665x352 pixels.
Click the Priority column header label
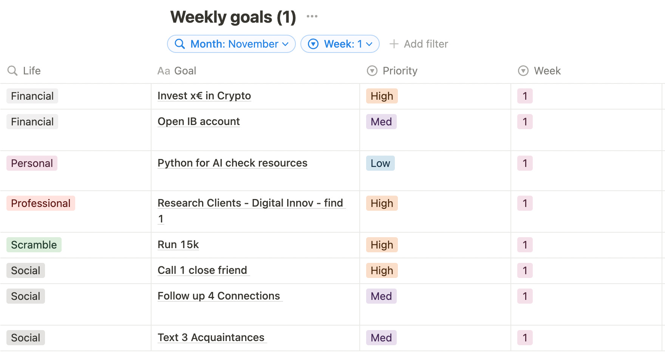tap(400, 71)
